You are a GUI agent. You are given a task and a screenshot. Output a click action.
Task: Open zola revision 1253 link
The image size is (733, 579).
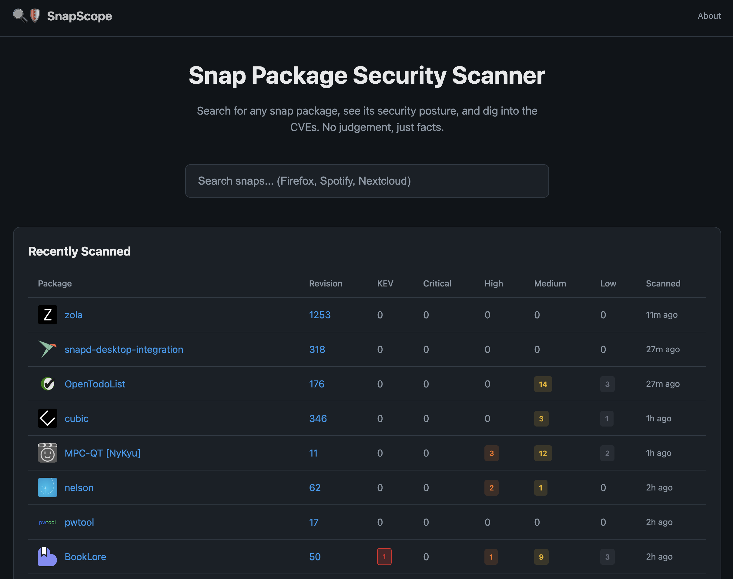click(x=320, y=315)
